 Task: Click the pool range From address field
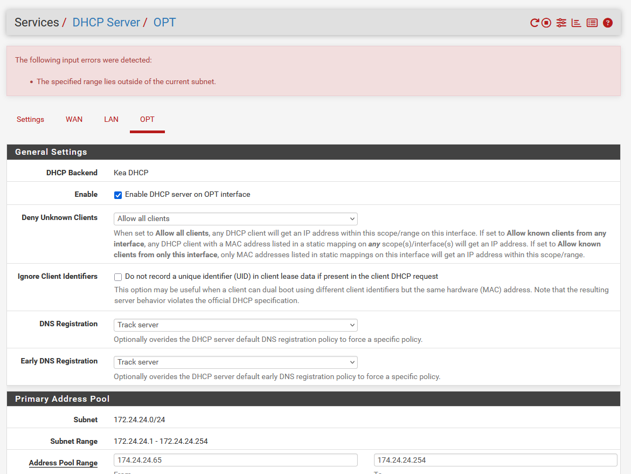(x=235, y=460)
